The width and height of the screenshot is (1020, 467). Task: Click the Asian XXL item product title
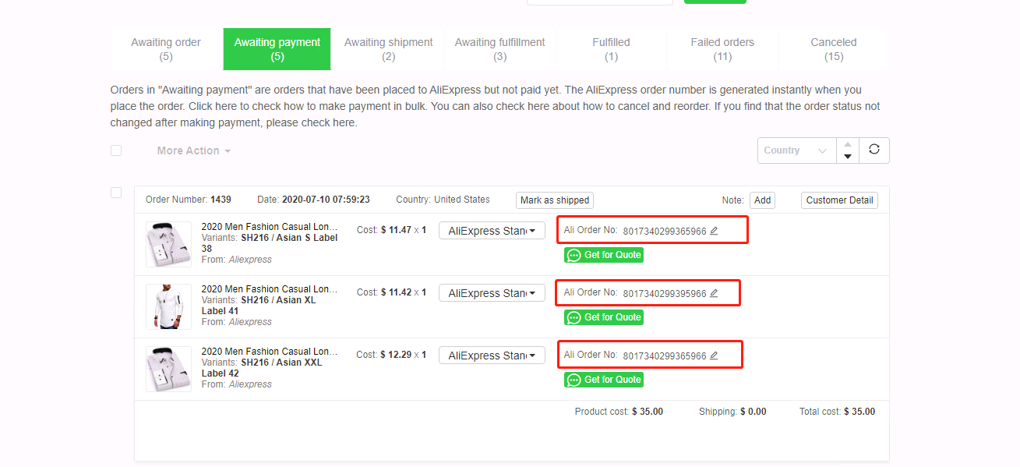[270, 352]
